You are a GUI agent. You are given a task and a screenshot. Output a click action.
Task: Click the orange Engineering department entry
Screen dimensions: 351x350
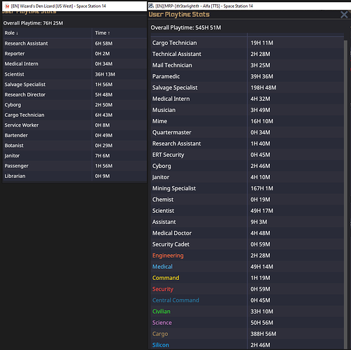coord(168,255)
